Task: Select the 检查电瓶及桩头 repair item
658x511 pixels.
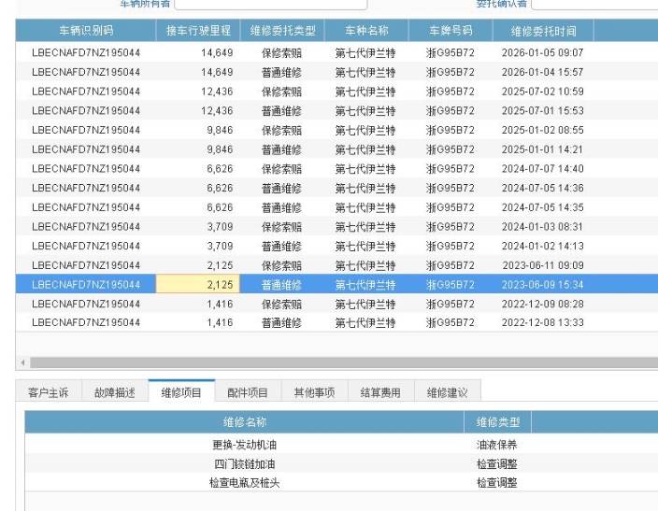Action: (x=245, y=483)
